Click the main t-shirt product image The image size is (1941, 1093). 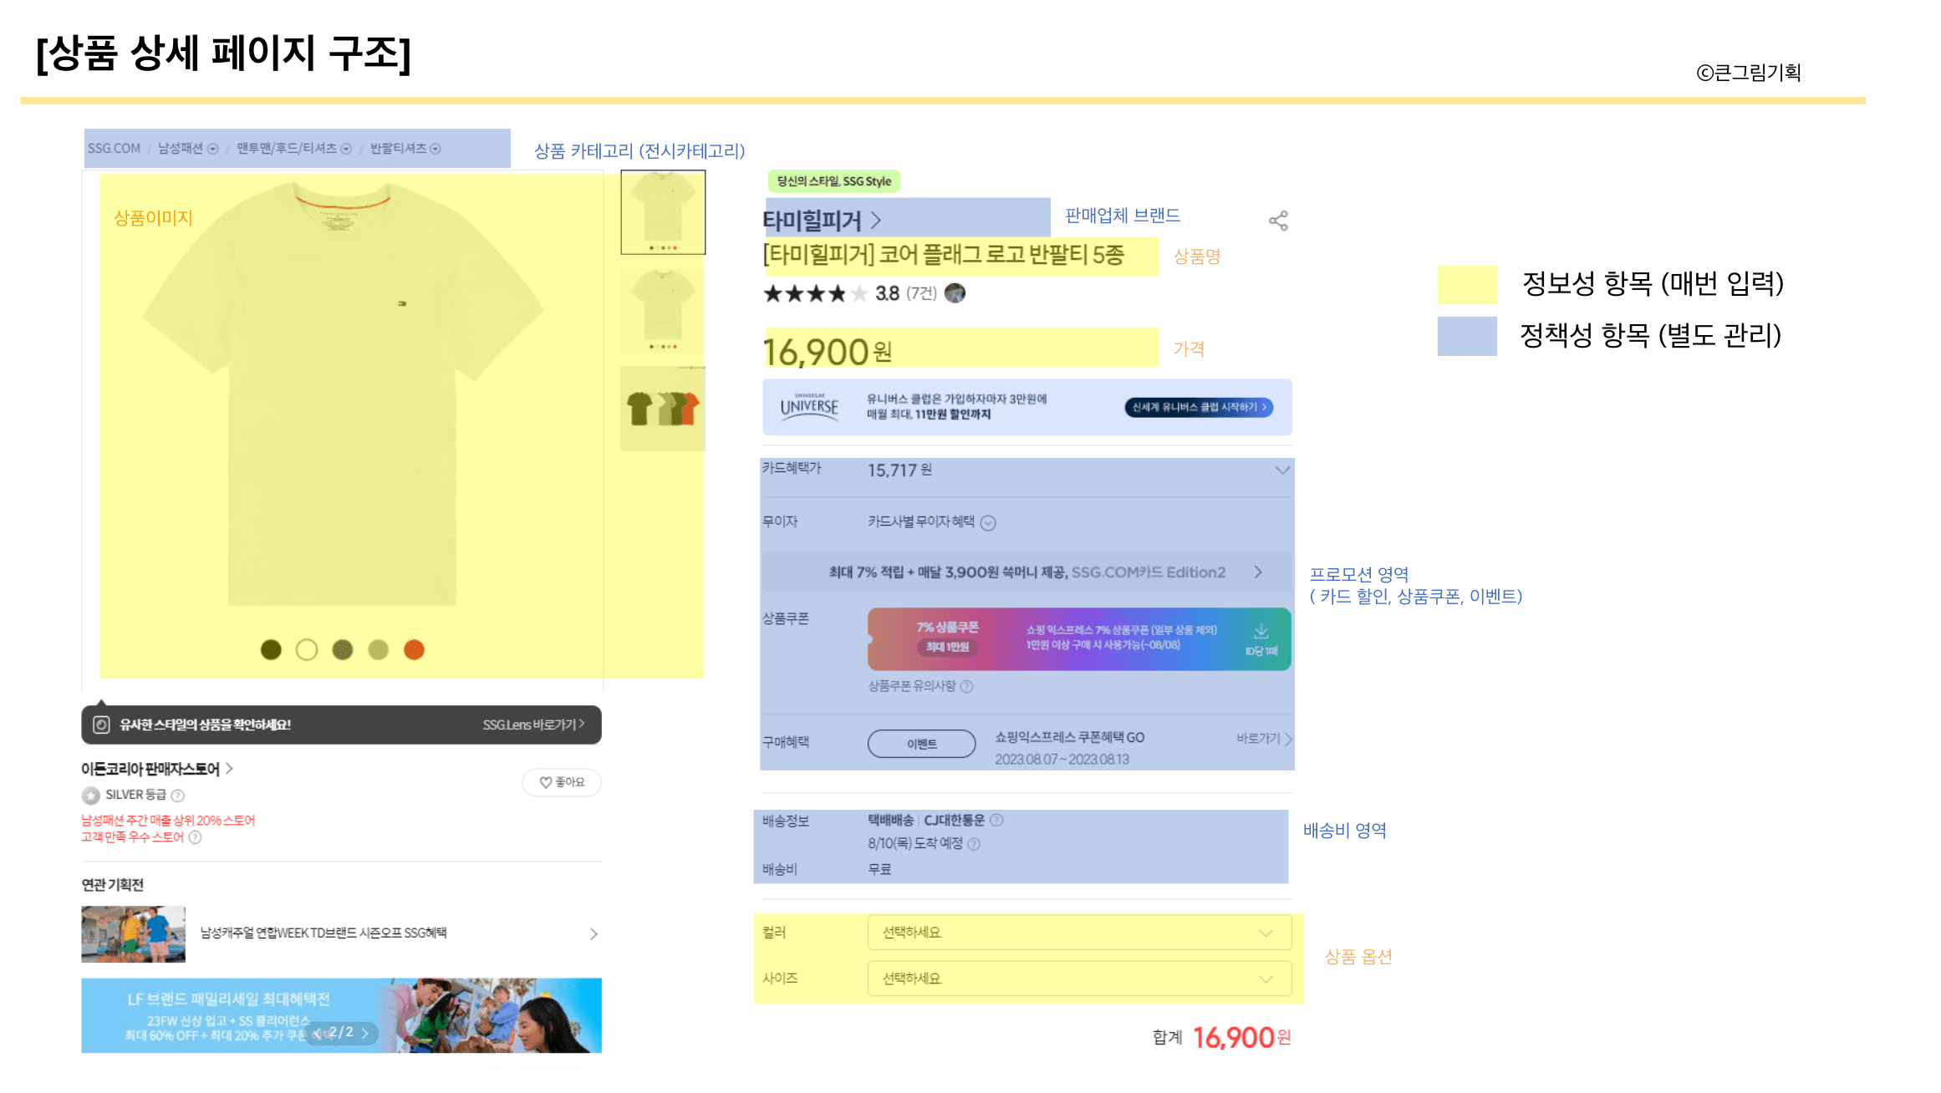point(343,393)
